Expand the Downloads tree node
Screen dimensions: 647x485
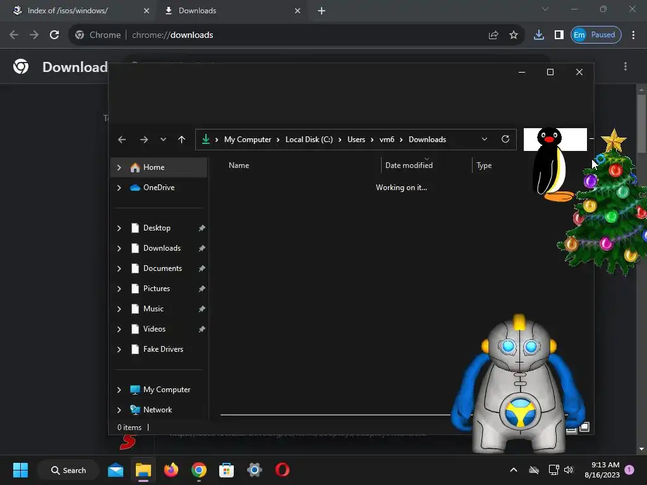119,248
